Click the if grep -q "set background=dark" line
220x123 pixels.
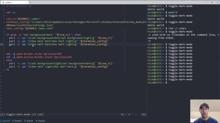click(43, 35)
